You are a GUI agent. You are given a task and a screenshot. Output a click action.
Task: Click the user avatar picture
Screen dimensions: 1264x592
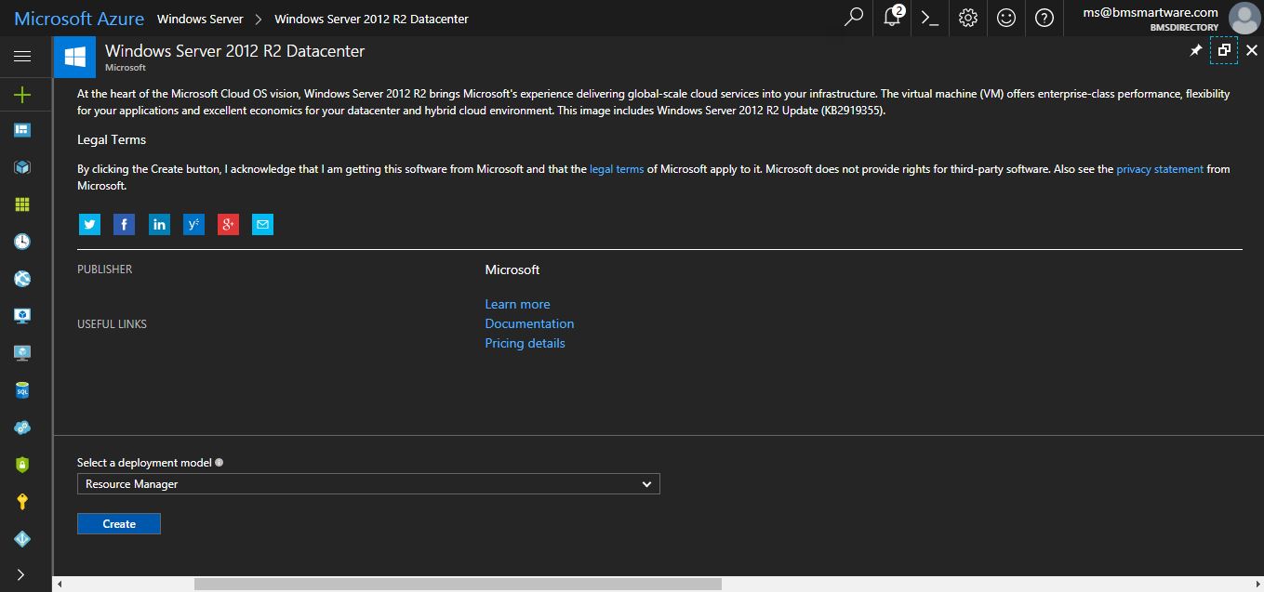[1244, 18]
